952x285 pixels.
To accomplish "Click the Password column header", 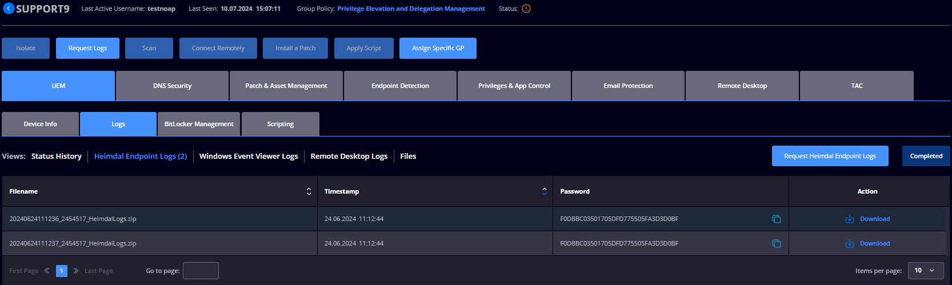I will [575, 191].
